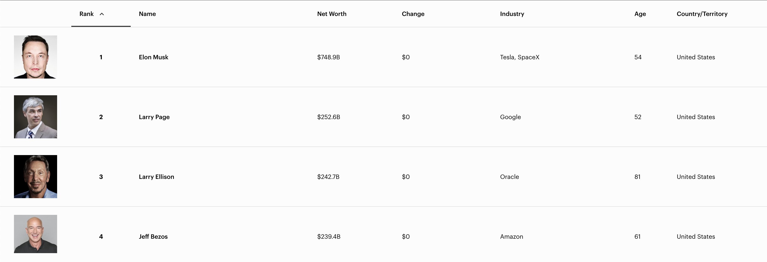The height and width of the screenshot is (262, 767).
Task: Sort table by Name column
Action: coord(147,14)
